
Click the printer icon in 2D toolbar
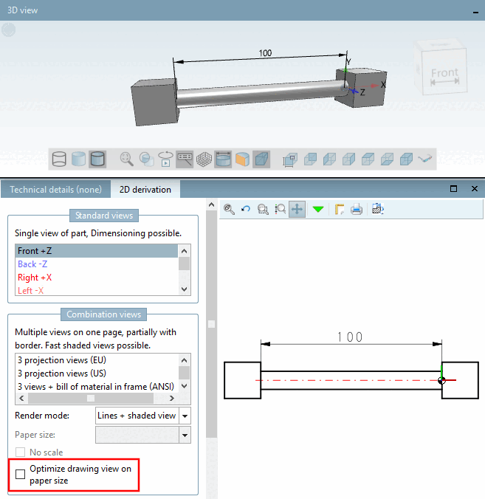pyautogui.click(x=357, y=209)
